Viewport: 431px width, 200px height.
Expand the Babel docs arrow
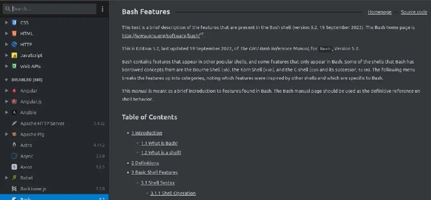pos(6,178)
